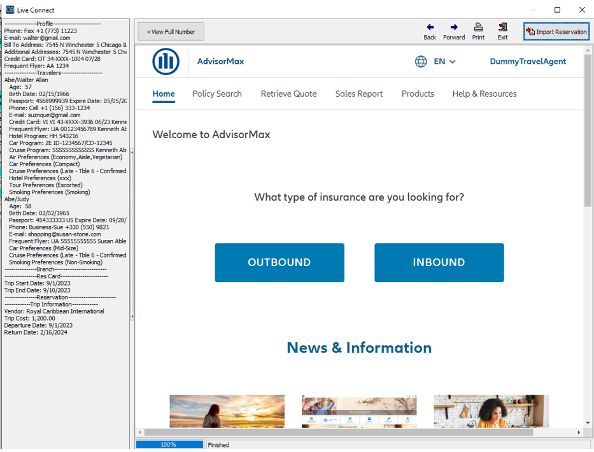594x452 pixels.
Task: Click 'Car Program: ZE ID-1234567/CD-12345' line
Action: click(60, 143)
